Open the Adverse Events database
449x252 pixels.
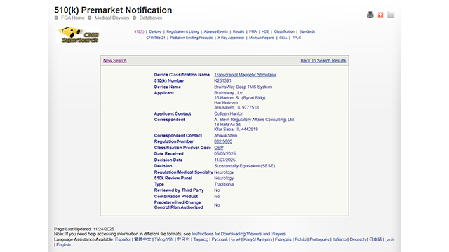(x=215, y=31)
